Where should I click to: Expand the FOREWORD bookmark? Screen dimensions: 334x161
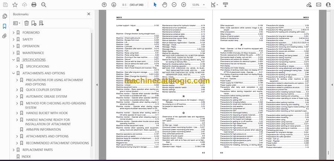click(14, 33)
